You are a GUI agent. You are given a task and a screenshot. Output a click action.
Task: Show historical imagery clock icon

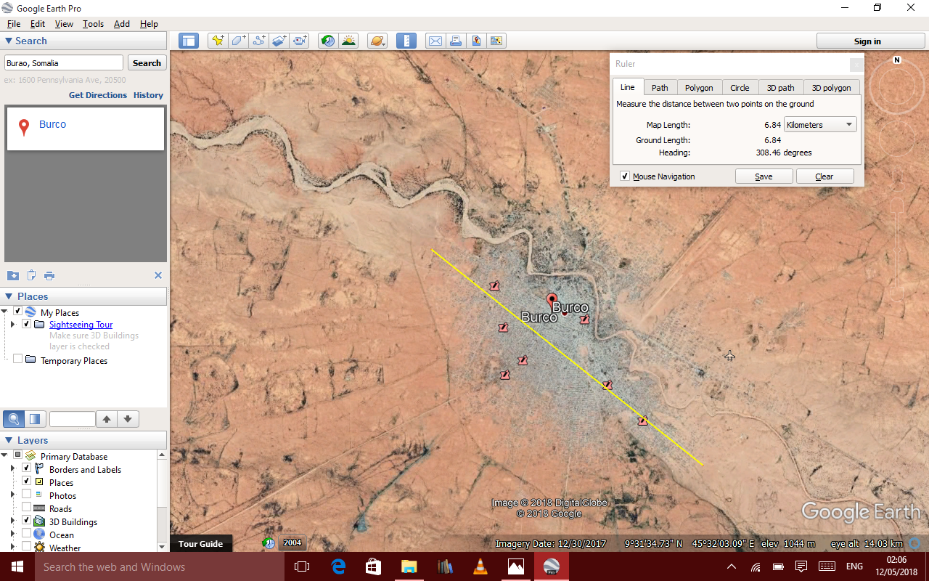pyautogui.click(x=329, y=41)
